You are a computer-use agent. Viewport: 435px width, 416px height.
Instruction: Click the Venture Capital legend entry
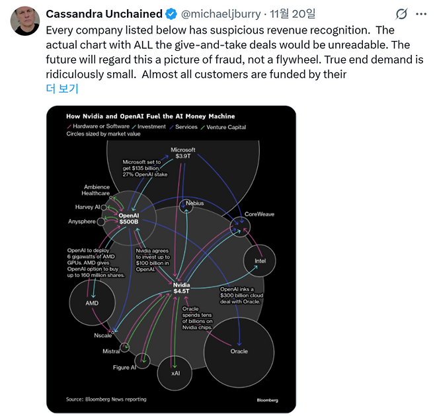click(227, 126)
